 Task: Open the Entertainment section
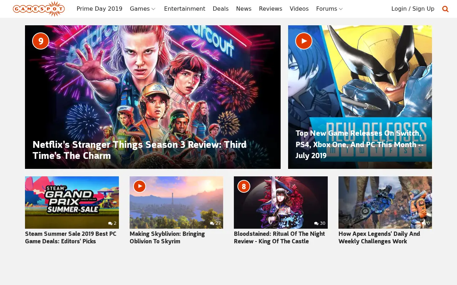[x=185, y=9]
